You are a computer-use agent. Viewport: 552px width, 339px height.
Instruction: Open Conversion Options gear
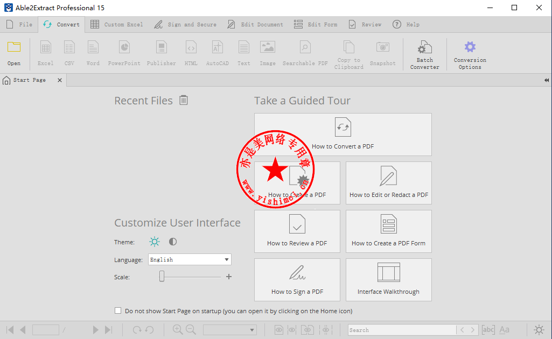pos(470,47)
